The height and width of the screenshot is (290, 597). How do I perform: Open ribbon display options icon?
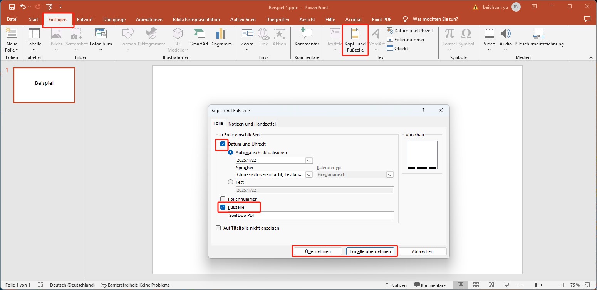tap(534, 7)
